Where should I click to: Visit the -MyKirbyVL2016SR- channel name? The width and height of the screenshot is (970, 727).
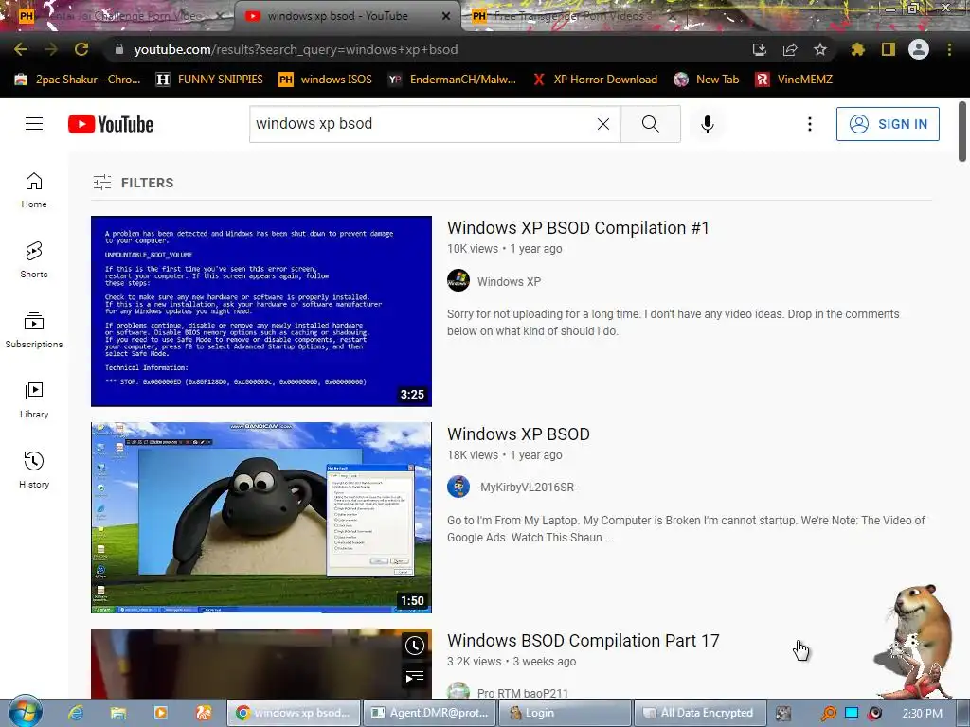527,488
